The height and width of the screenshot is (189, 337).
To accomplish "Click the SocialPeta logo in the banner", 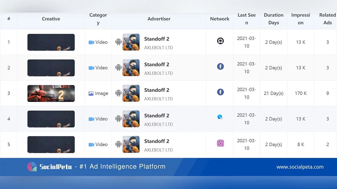I will point(50,167).
